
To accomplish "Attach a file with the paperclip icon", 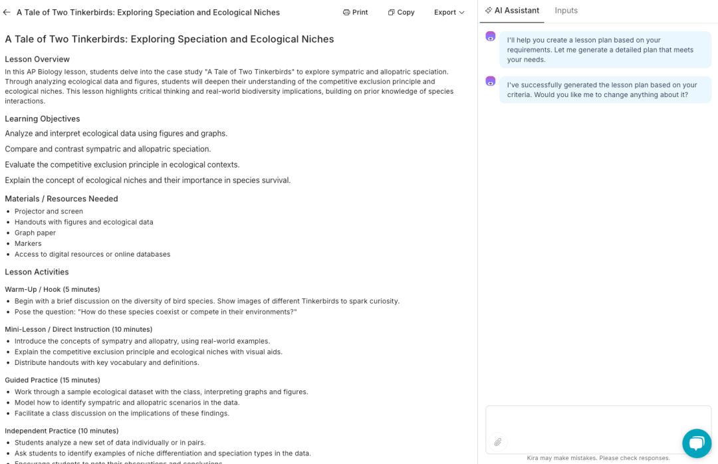I will (x=497, y=442).
